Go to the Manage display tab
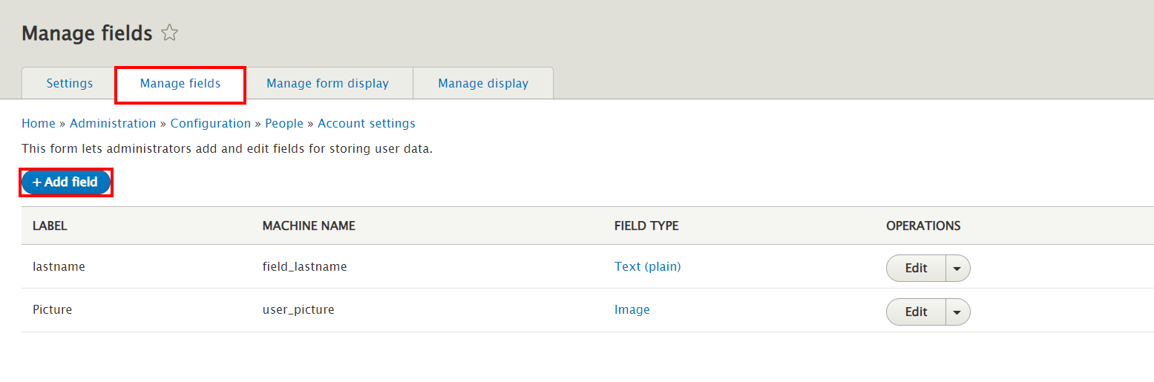Image resolution: width=1154 pixels, height=382 pixels. (x=483, y=83)
